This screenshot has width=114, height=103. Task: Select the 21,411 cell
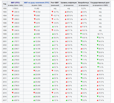click(37, 71)
